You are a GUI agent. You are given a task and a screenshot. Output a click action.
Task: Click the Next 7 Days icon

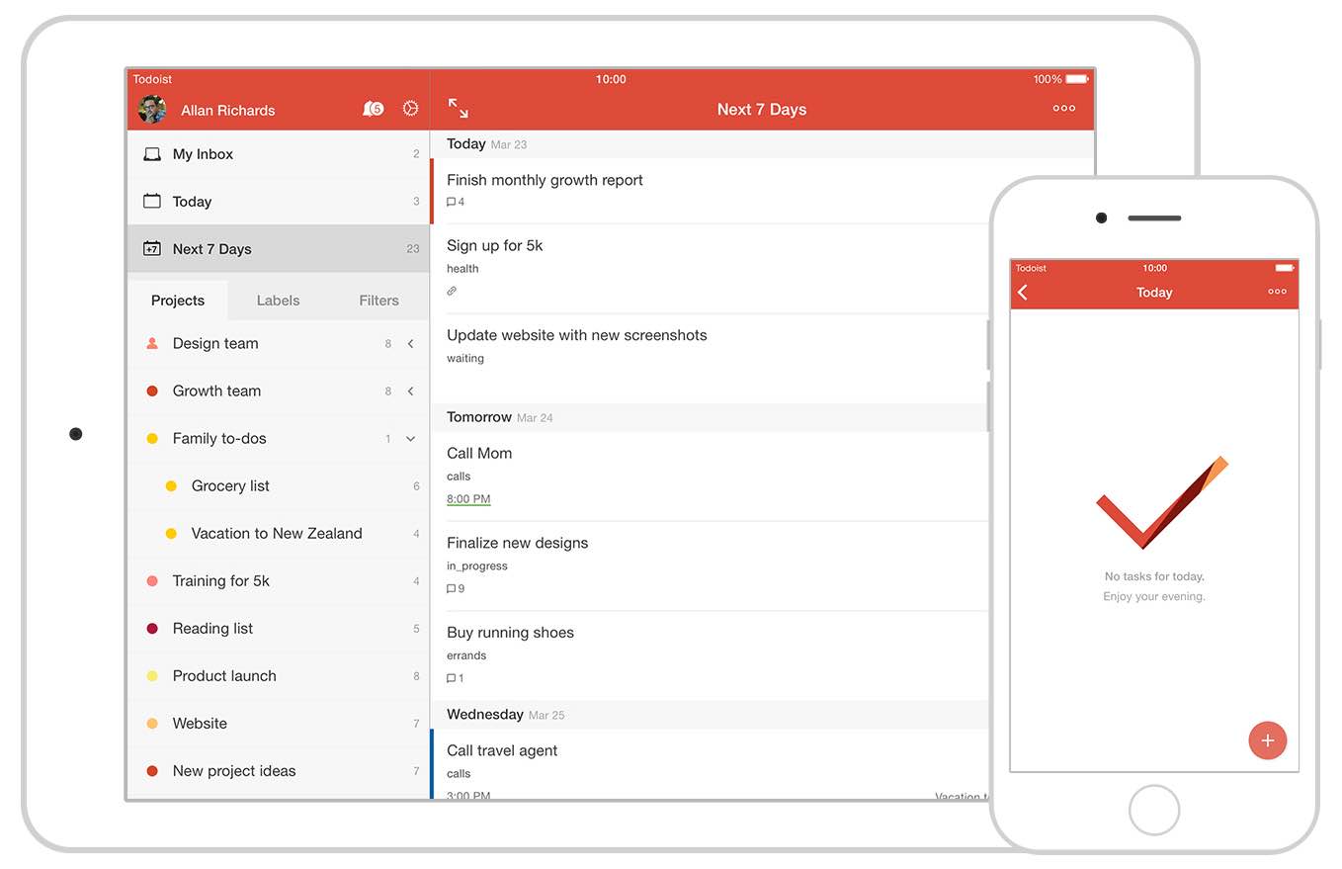pos(152,248)
